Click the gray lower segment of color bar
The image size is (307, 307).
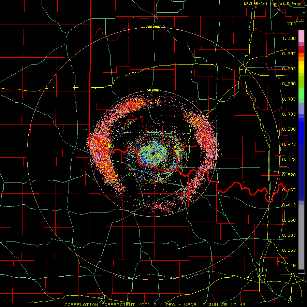pos(301,237)
